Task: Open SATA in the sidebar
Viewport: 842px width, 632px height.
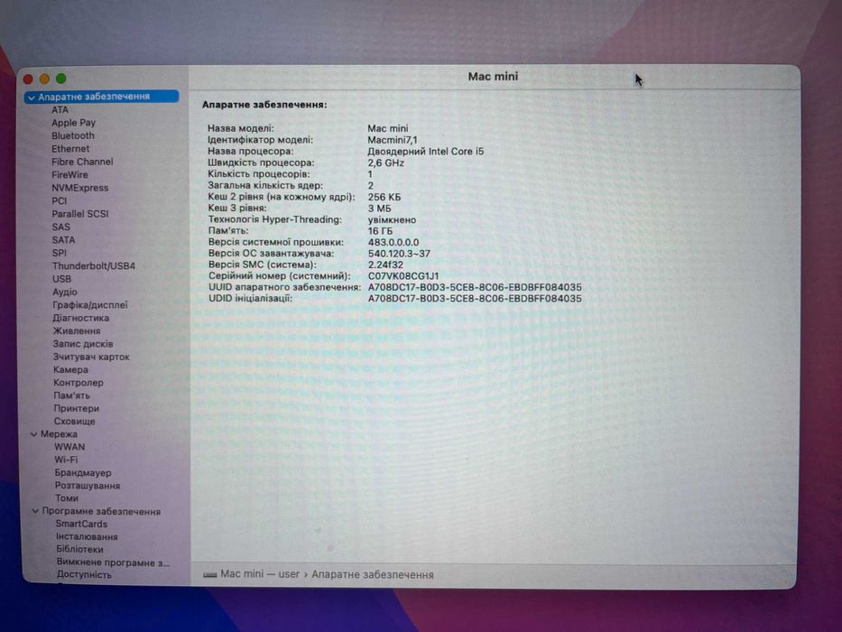Action: click(x=63, y=239)
